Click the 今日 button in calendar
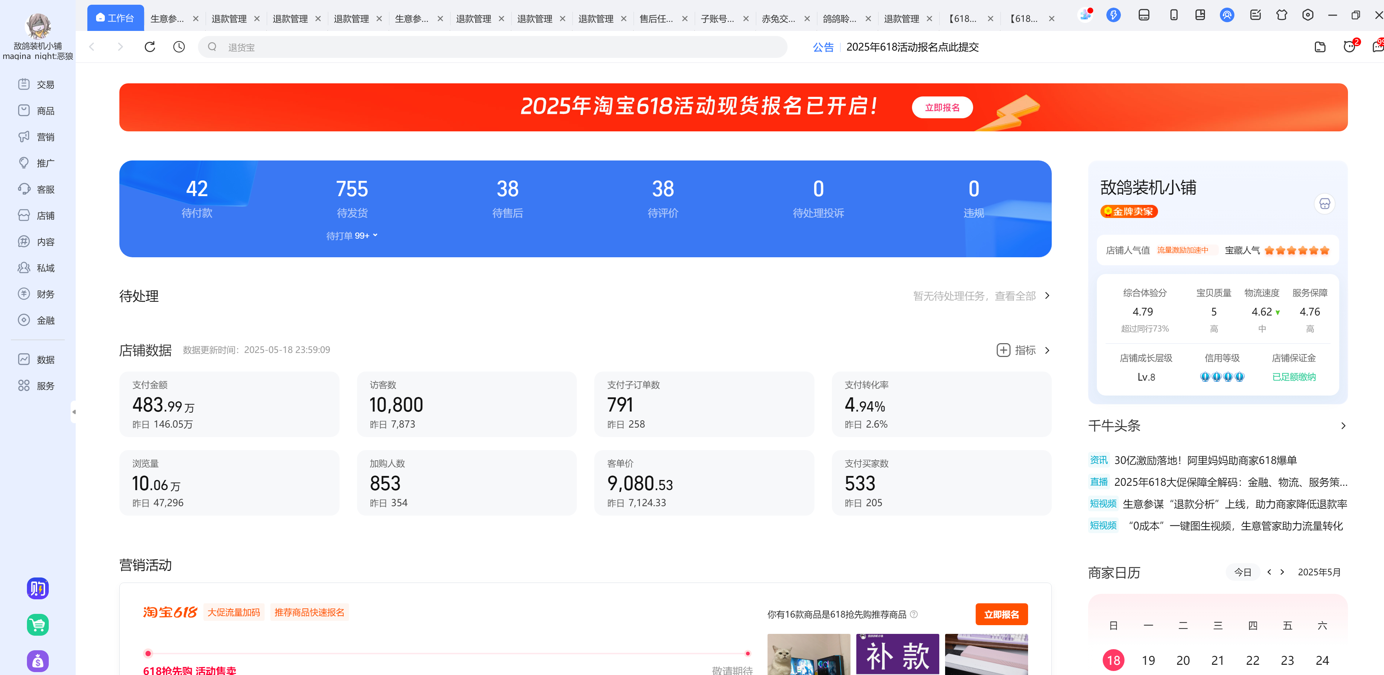 tap(1243, 572)
